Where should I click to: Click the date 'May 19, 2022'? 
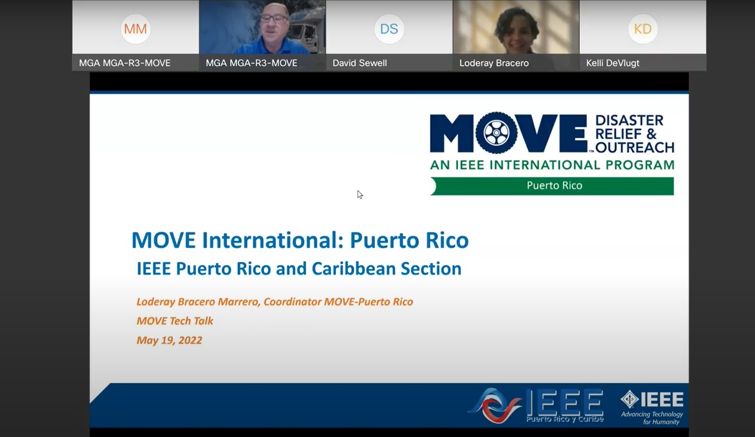click(x=169, y=340)
